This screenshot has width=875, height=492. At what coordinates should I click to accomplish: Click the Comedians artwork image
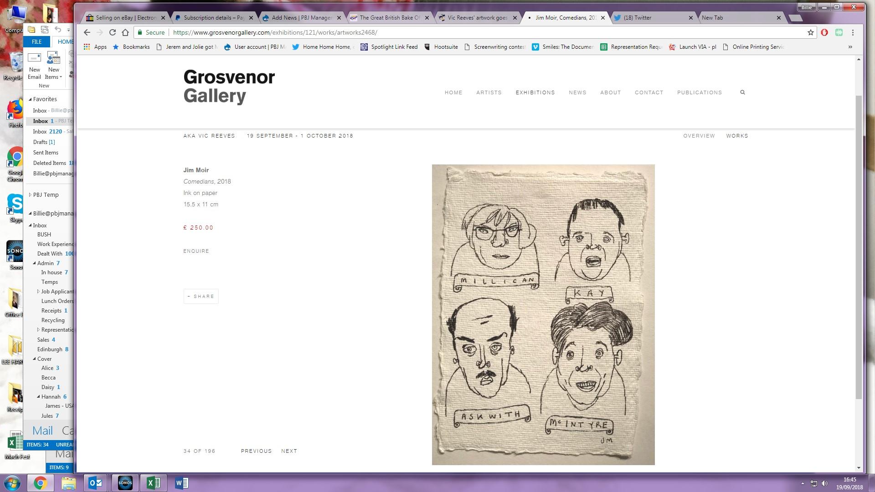tap(543, 314)
